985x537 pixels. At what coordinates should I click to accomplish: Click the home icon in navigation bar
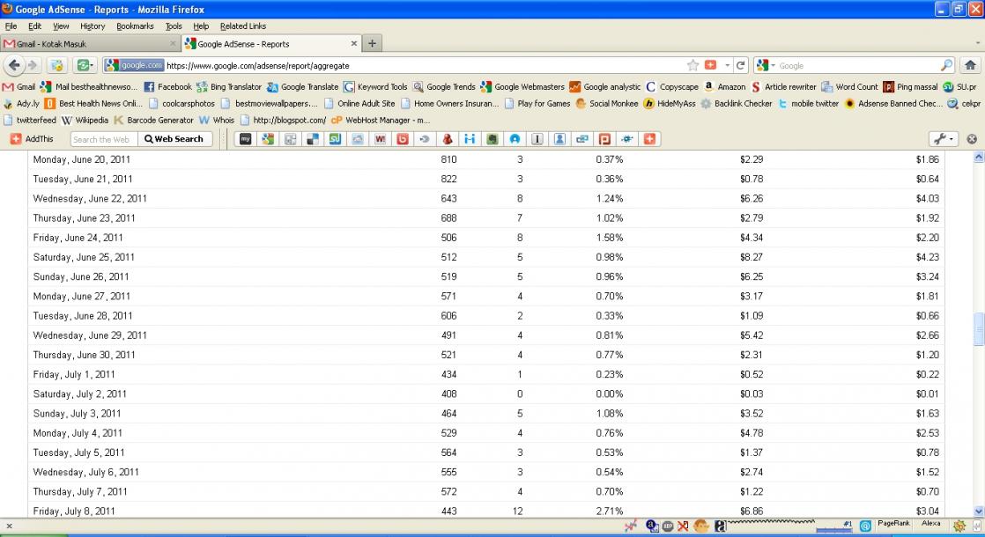click(x=970, y=65)
